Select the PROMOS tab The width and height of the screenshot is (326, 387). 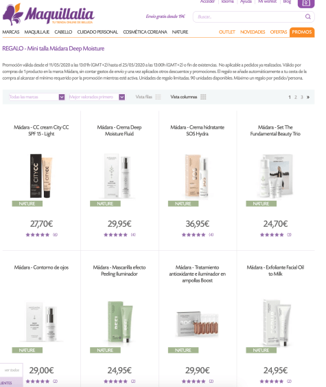pyautogui.click(x=302, y=32)
